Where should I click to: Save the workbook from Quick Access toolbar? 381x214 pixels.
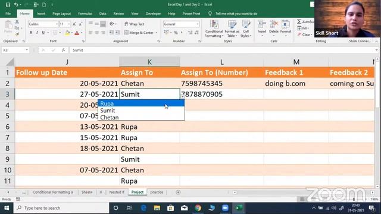8,5
